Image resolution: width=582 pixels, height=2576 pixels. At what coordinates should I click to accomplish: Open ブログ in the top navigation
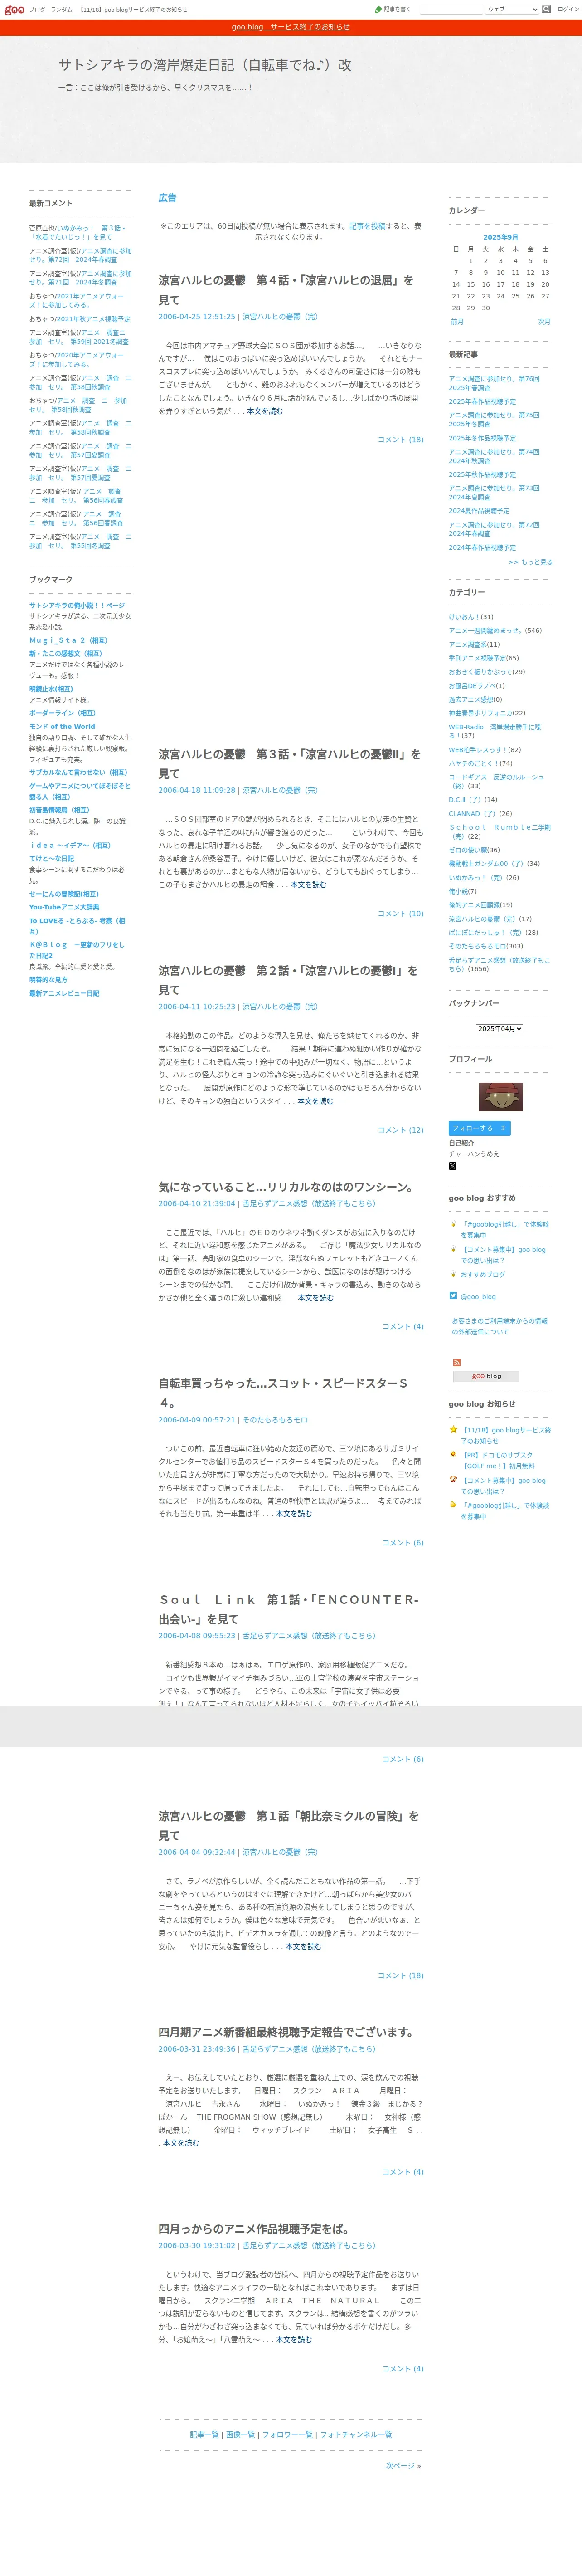pos(37,9)
